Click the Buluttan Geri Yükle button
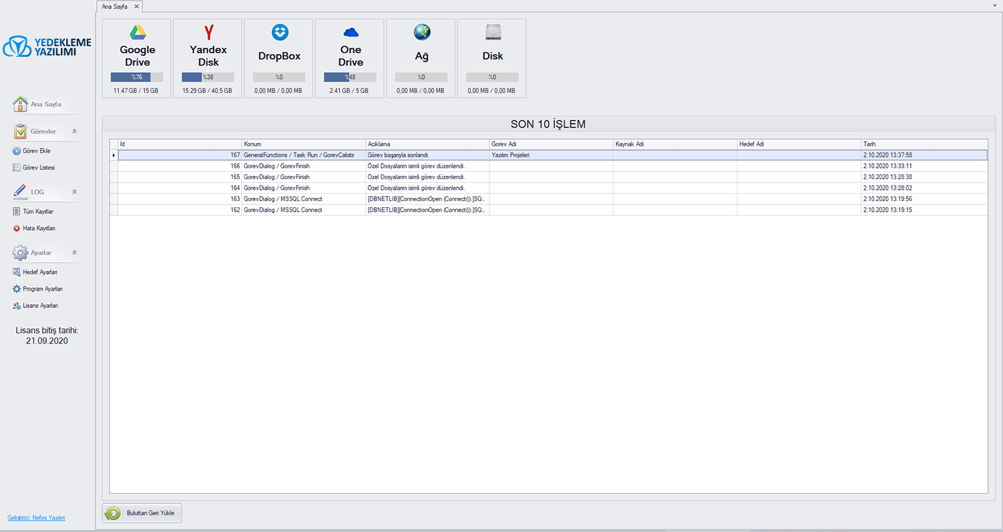 (x=142, y=513)
